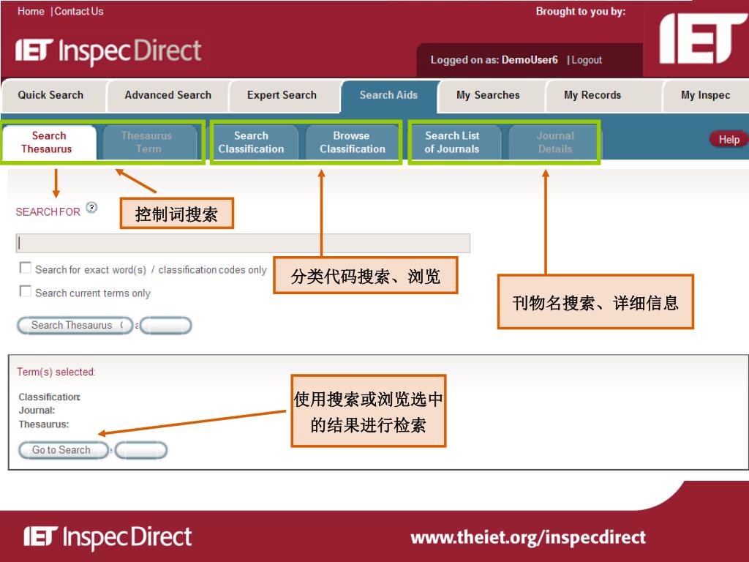Click the blank button beside Go to Search
The width and height of the screenshot is (749, 562).
(141, 450)
